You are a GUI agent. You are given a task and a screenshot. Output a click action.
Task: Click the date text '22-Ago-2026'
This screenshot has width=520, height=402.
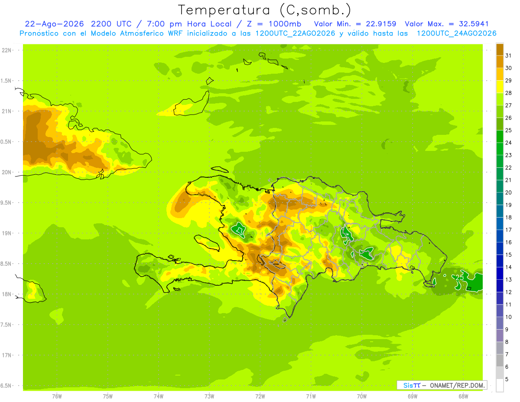[x=54, y=24]
